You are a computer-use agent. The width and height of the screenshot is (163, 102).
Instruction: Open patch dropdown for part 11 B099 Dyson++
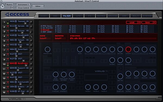click(x=16, y=68)
